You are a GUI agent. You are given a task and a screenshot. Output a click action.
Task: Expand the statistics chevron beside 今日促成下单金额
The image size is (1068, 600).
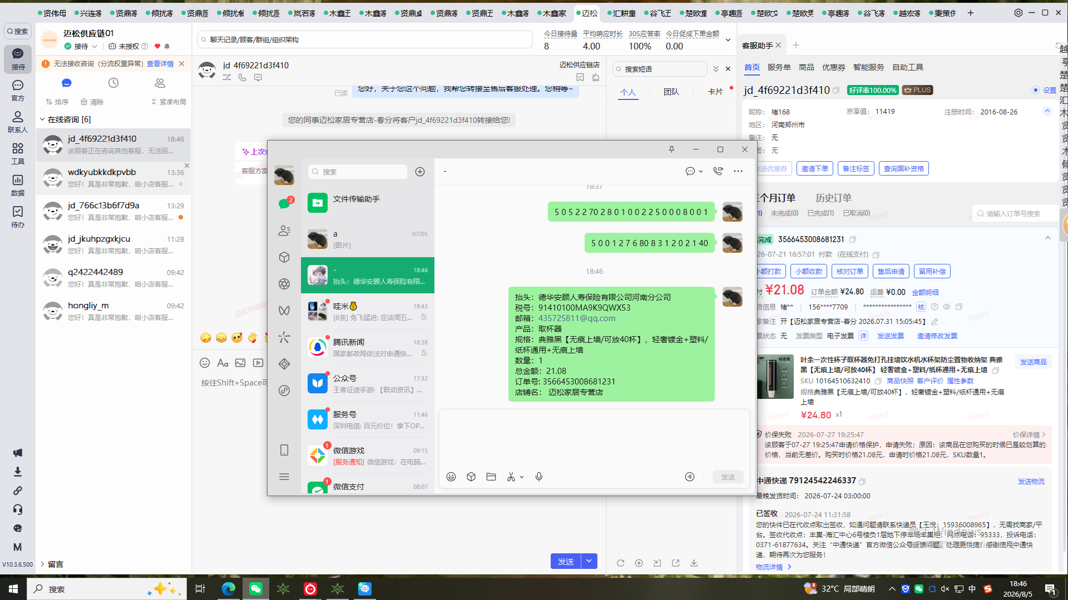728,40
